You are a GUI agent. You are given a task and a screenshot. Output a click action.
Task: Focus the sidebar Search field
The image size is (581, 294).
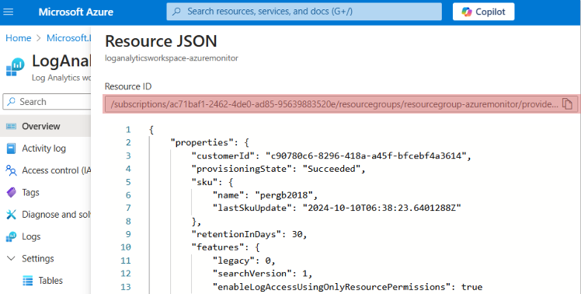coord(47,101)
